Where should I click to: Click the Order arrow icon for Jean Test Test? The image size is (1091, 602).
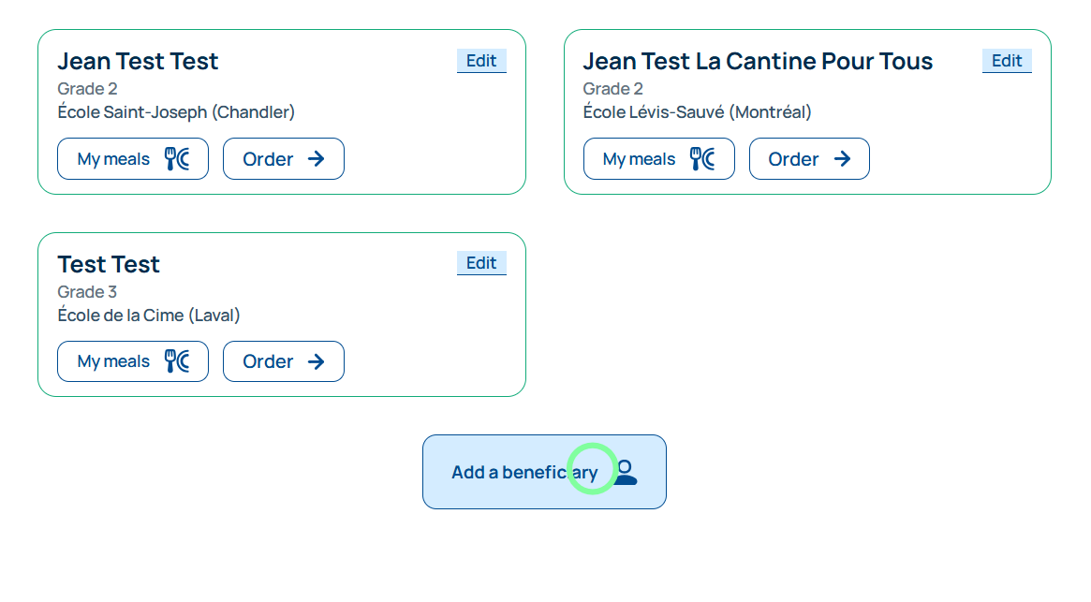[x=317, y=159]
